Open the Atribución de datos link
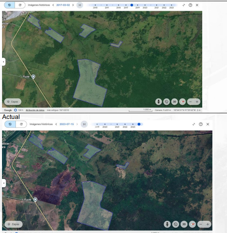 pos(35,110)
